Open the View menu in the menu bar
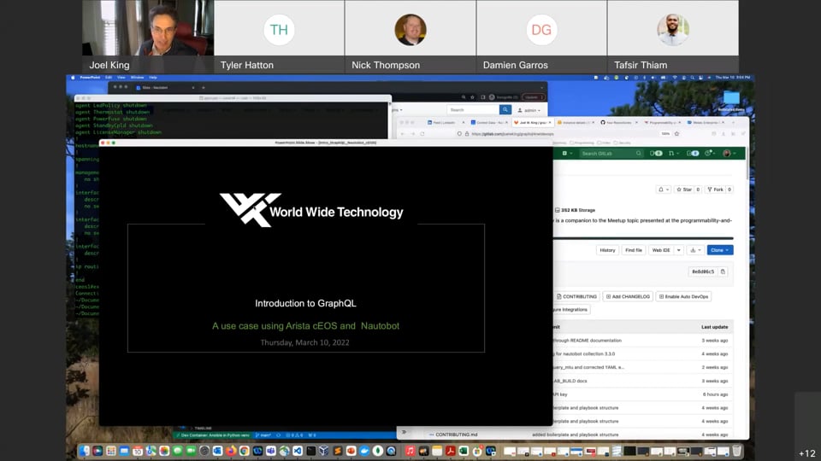The width and height of the screenshot is (821, 461). tap(121, 78)
